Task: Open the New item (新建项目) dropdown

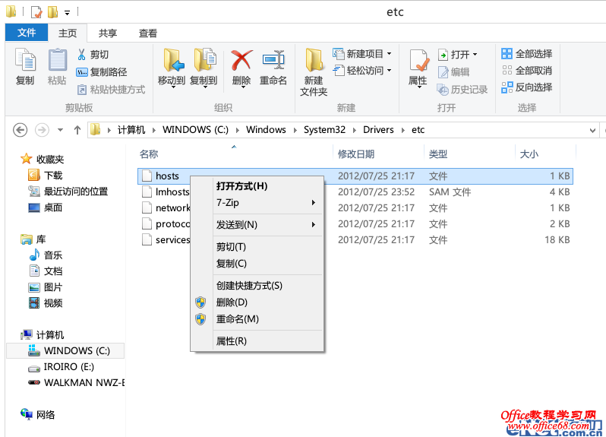Action: (362, 54)
